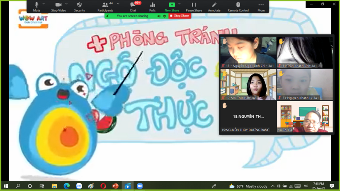Mute the microphone in Zoom toolbar
Viewport: 340px width, 191px height.
coord(36,6)
